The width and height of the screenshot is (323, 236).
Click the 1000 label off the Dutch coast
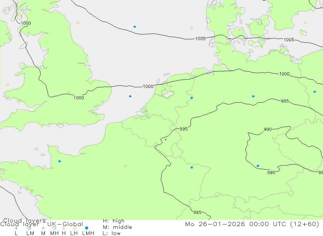pos(148,87)
